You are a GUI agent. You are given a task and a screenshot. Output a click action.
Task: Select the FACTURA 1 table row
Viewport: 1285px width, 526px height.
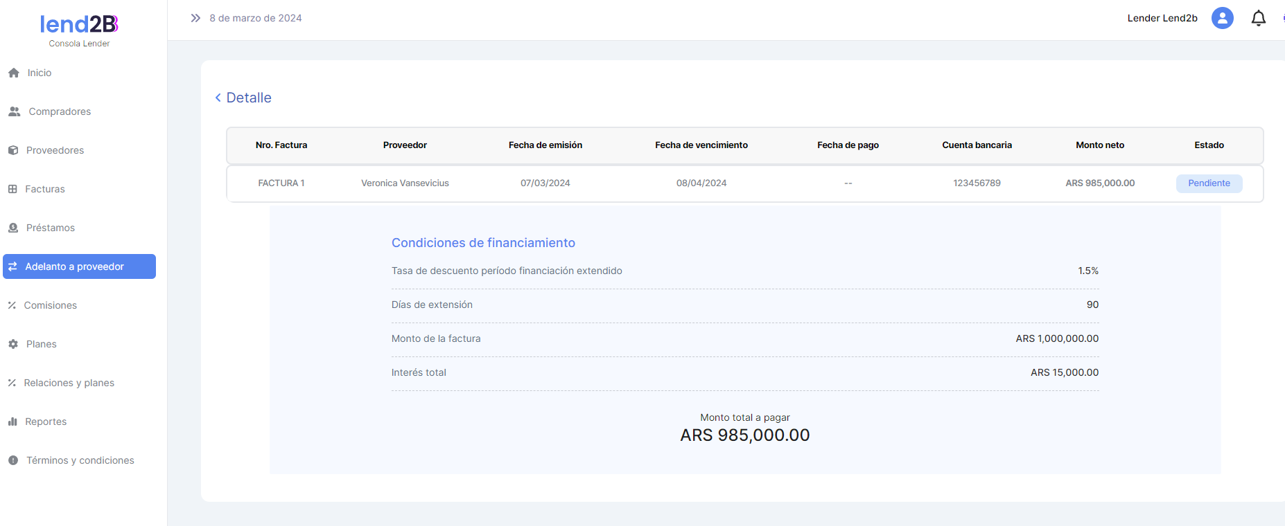[x=281, y=183]
